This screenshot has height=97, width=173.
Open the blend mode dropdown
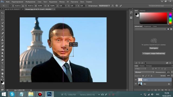pyautogui.click(x=145, y=72)
